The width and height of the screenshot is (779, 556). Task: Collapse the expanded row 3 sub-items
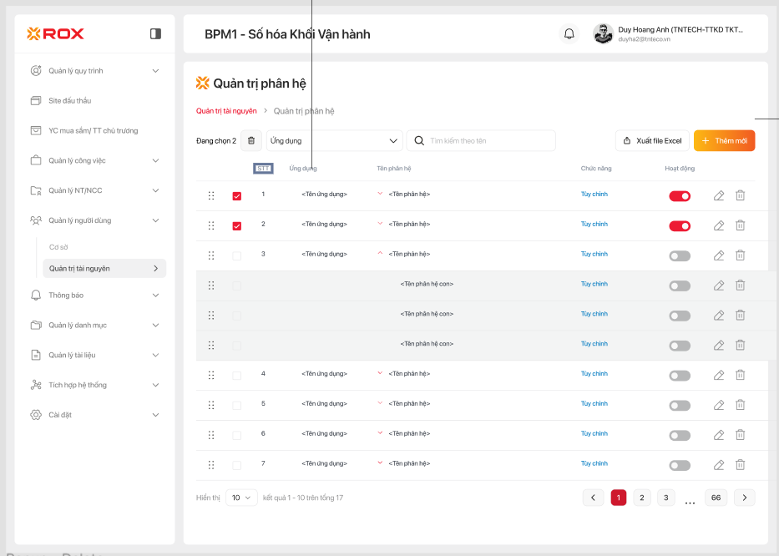[381, 253]
